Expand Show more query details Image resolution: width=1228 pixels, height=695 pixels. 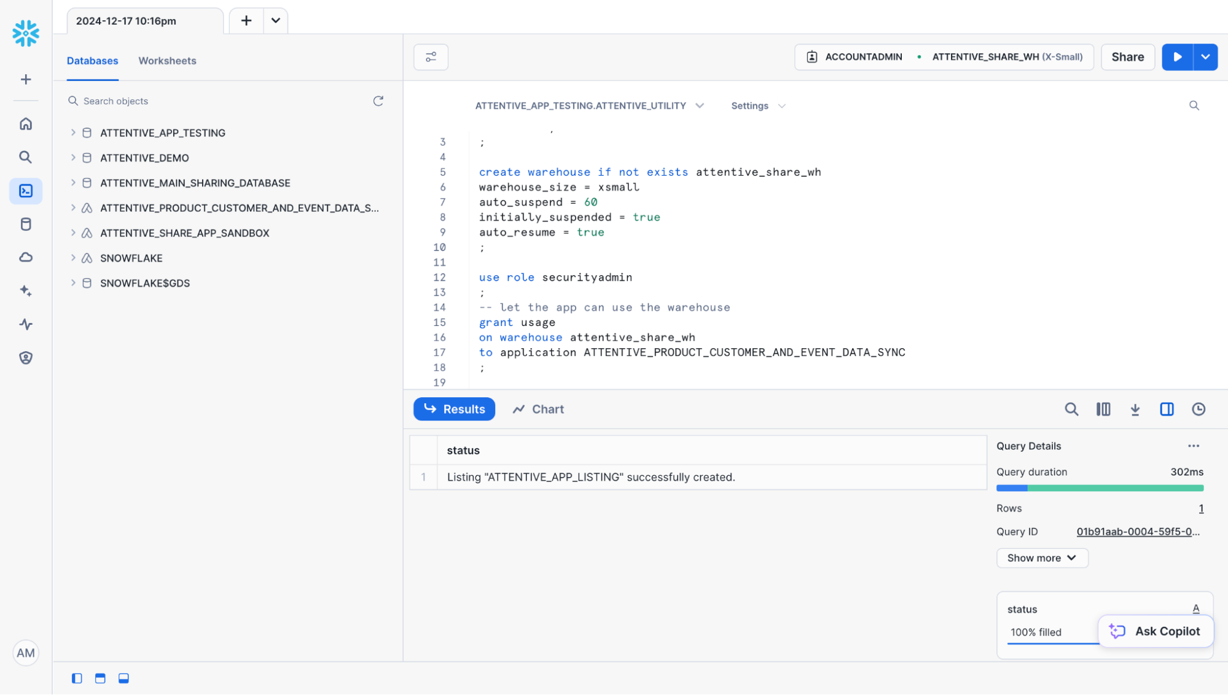1042,558
